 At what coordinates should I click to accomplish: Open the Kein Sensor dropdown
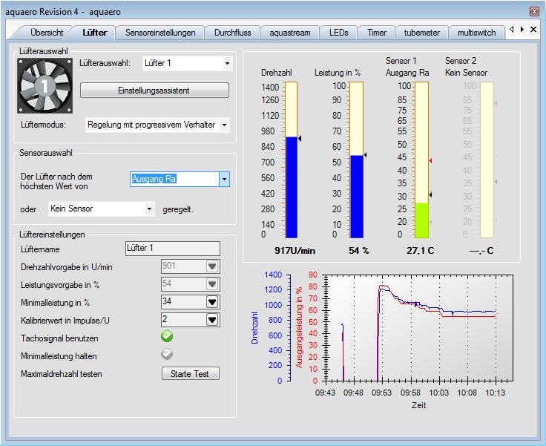coord(150,209)
